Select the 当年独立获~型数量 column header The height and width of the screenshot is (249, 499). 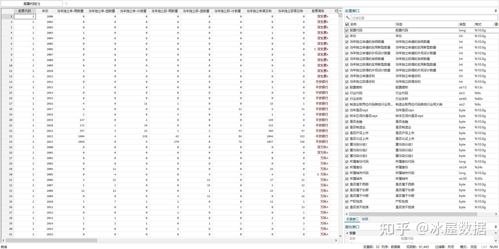point(196,11)
